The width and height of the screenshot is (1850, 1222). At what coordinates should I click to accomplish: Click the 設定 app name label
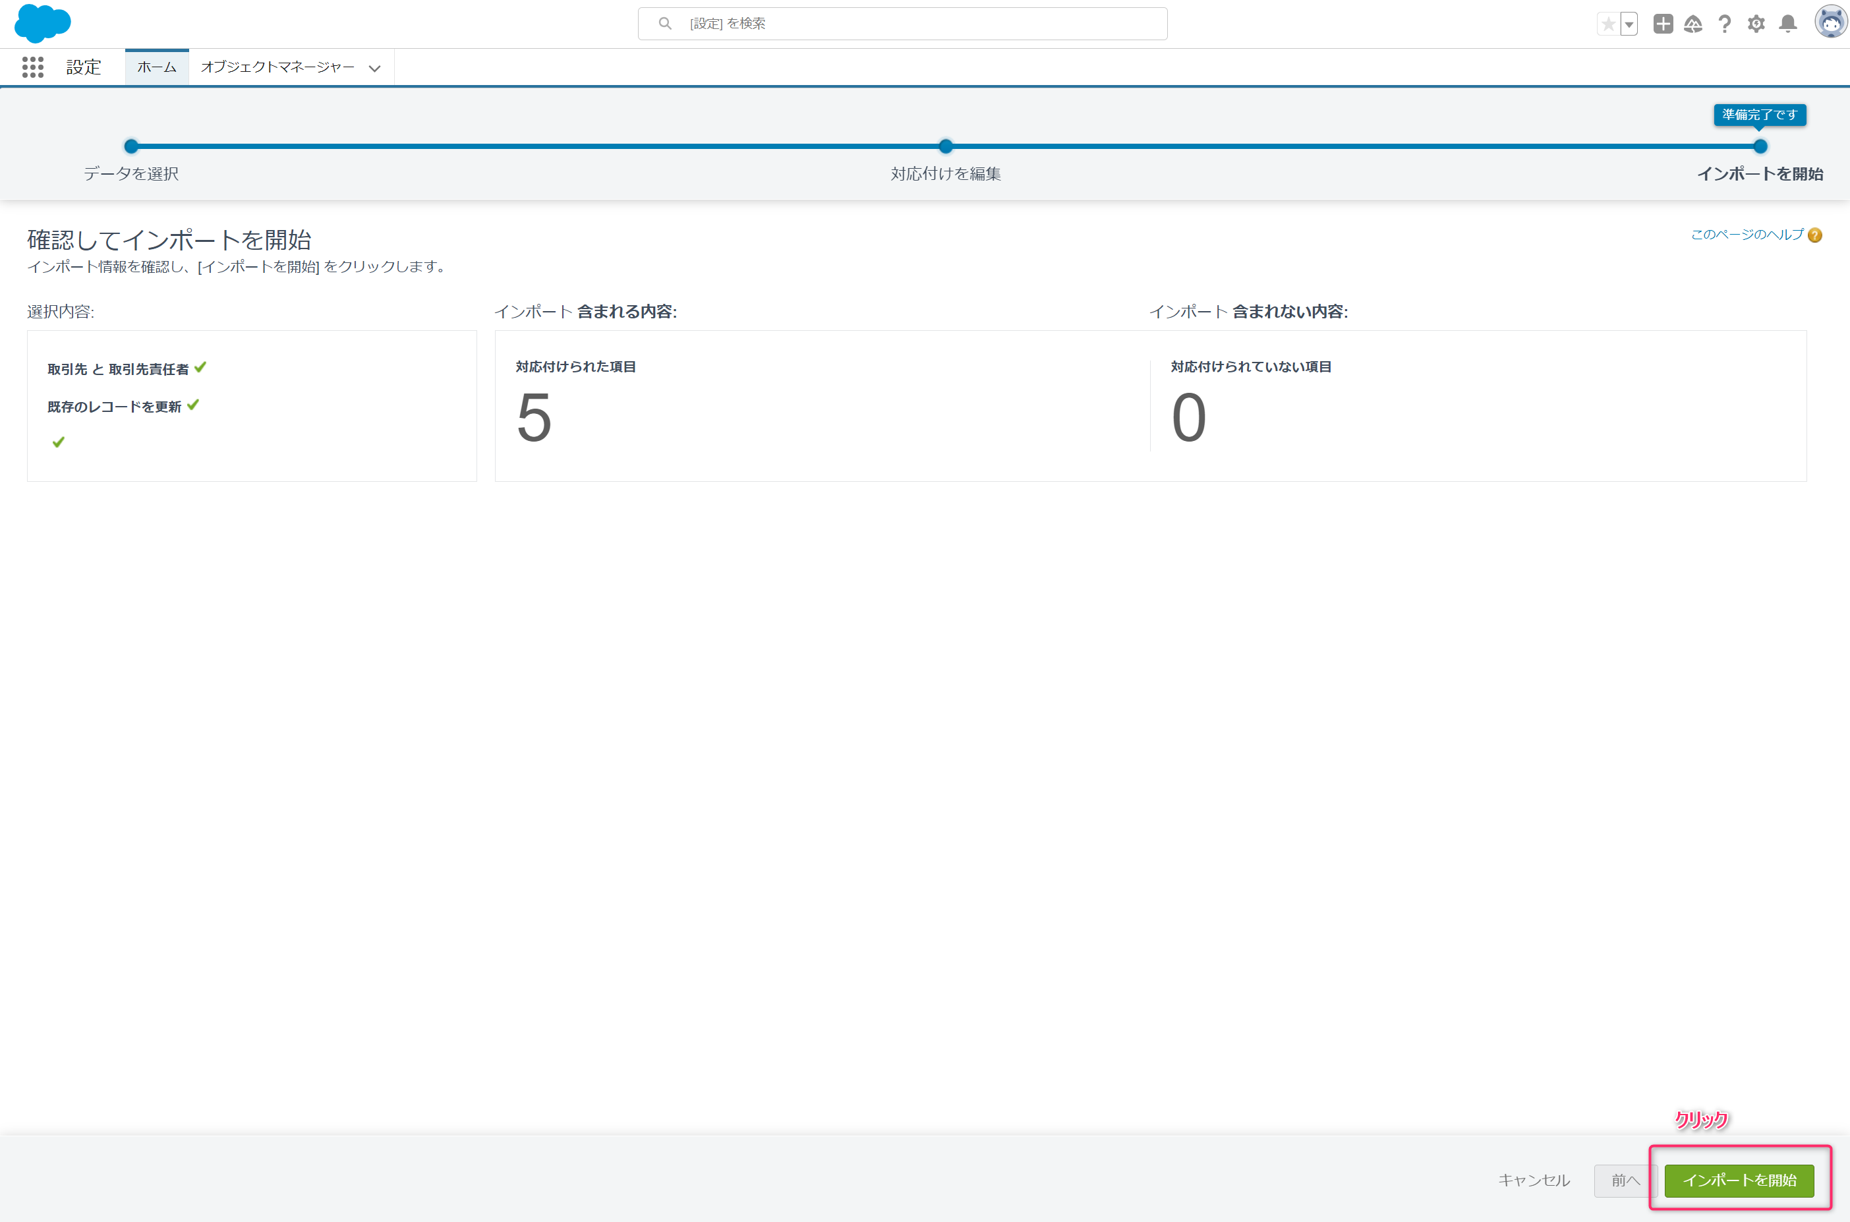tap(84, 67)
